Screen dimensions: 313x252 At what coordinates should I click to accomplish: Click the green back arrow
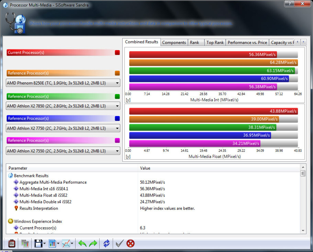coord(82,243)
